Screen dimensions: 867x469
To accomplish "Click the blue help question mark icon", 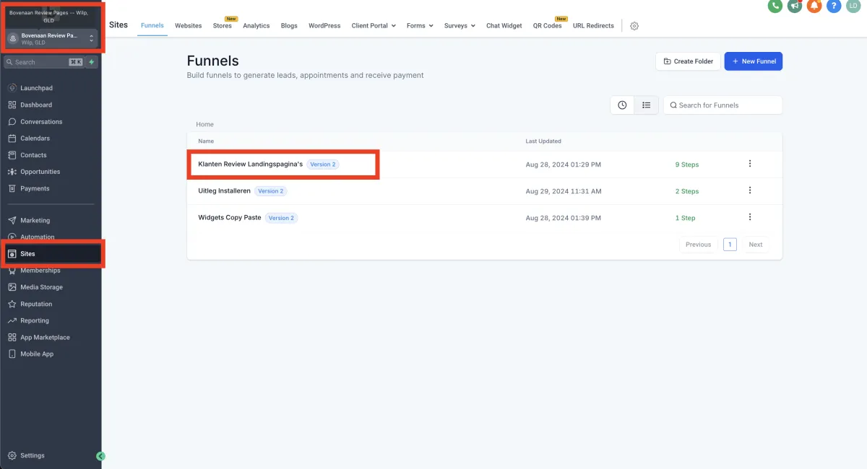I will pos(834,6).
